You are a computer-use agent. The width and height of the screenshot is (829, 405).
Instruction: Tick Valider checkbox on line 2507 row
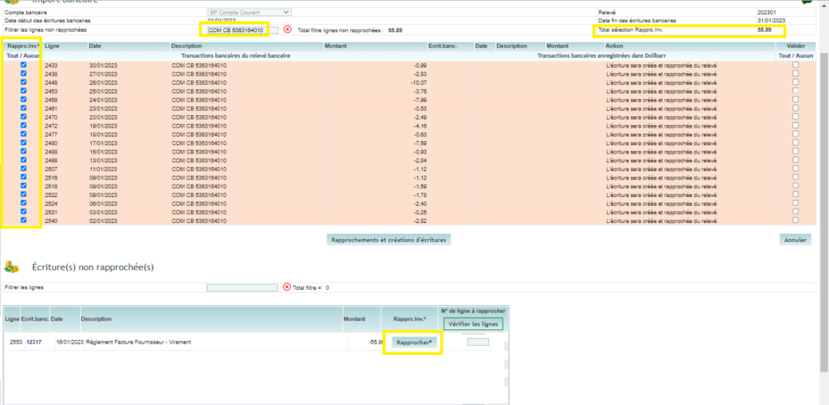[x=796, y=168]
